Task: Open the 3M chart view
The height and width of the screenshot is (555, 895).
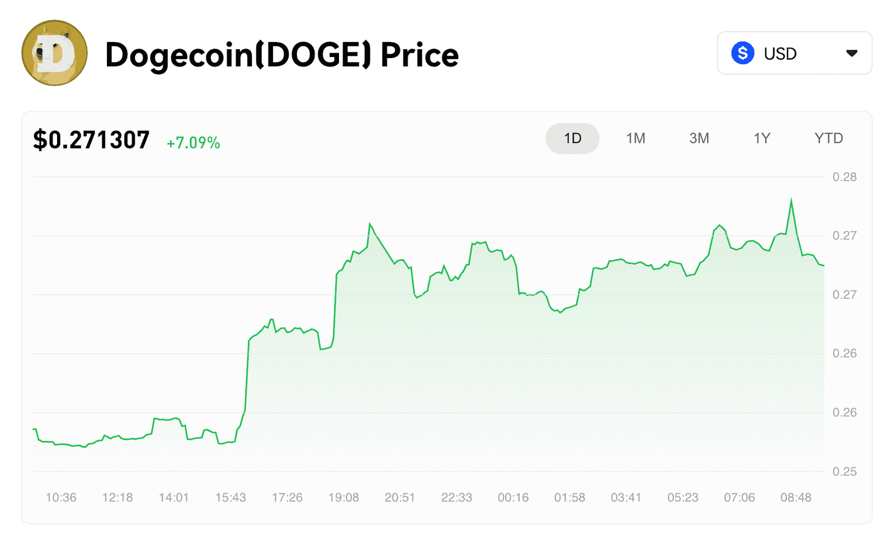Action: pyautogui.click(x=699, y=138)
